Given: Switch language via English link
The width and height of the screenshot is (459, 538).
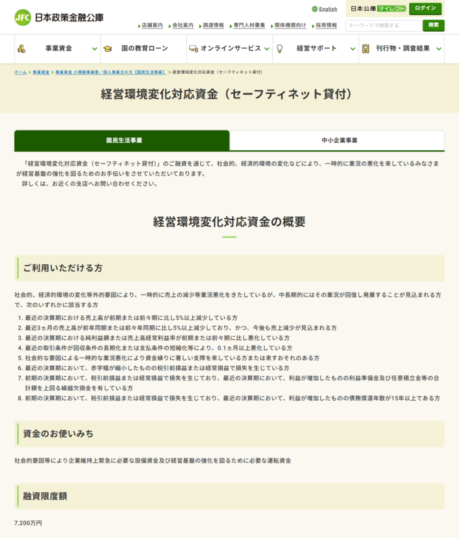Looking at the screenshot, I should 328,9.
